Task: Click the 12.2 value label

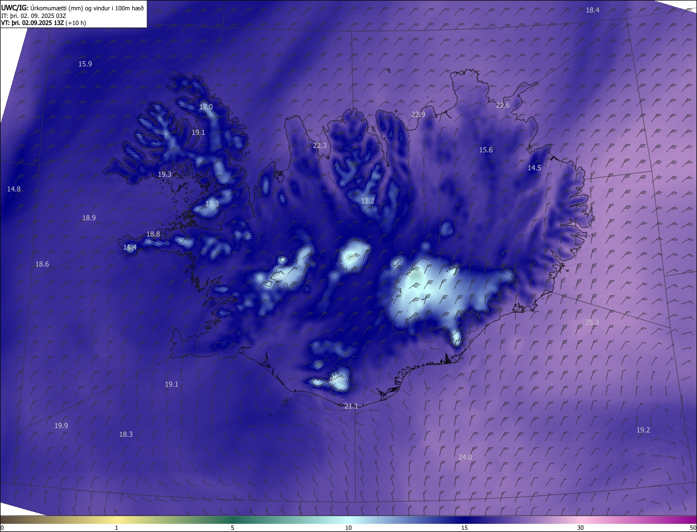Action: tap(368, 201)
